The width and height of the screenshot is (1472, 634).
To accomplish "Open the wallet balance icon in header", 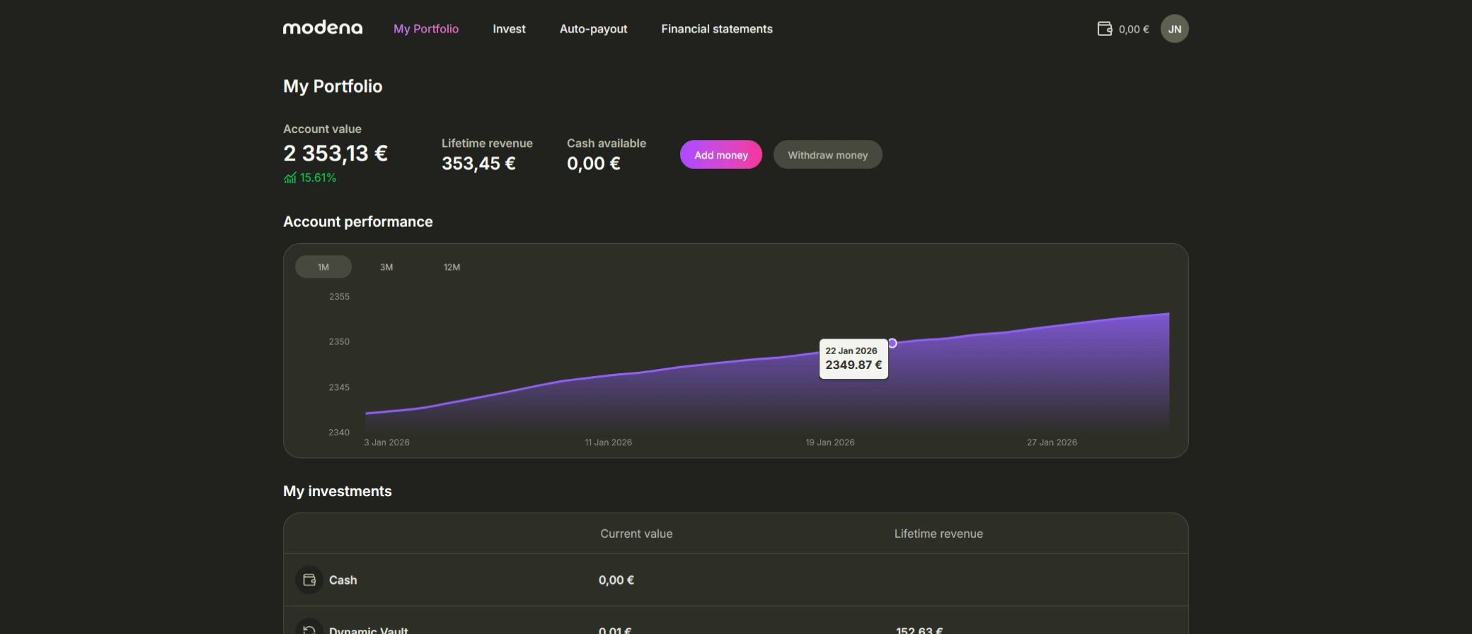I will tap(1105, 29).
